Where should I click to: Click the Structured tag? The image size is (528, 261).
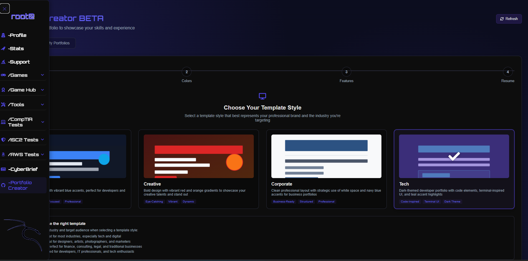click(x=306, y=202)
